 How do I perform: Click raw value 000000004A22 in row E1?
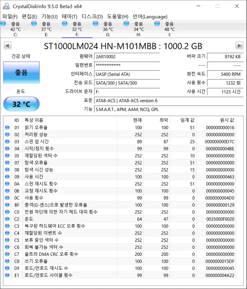point(220,276)
